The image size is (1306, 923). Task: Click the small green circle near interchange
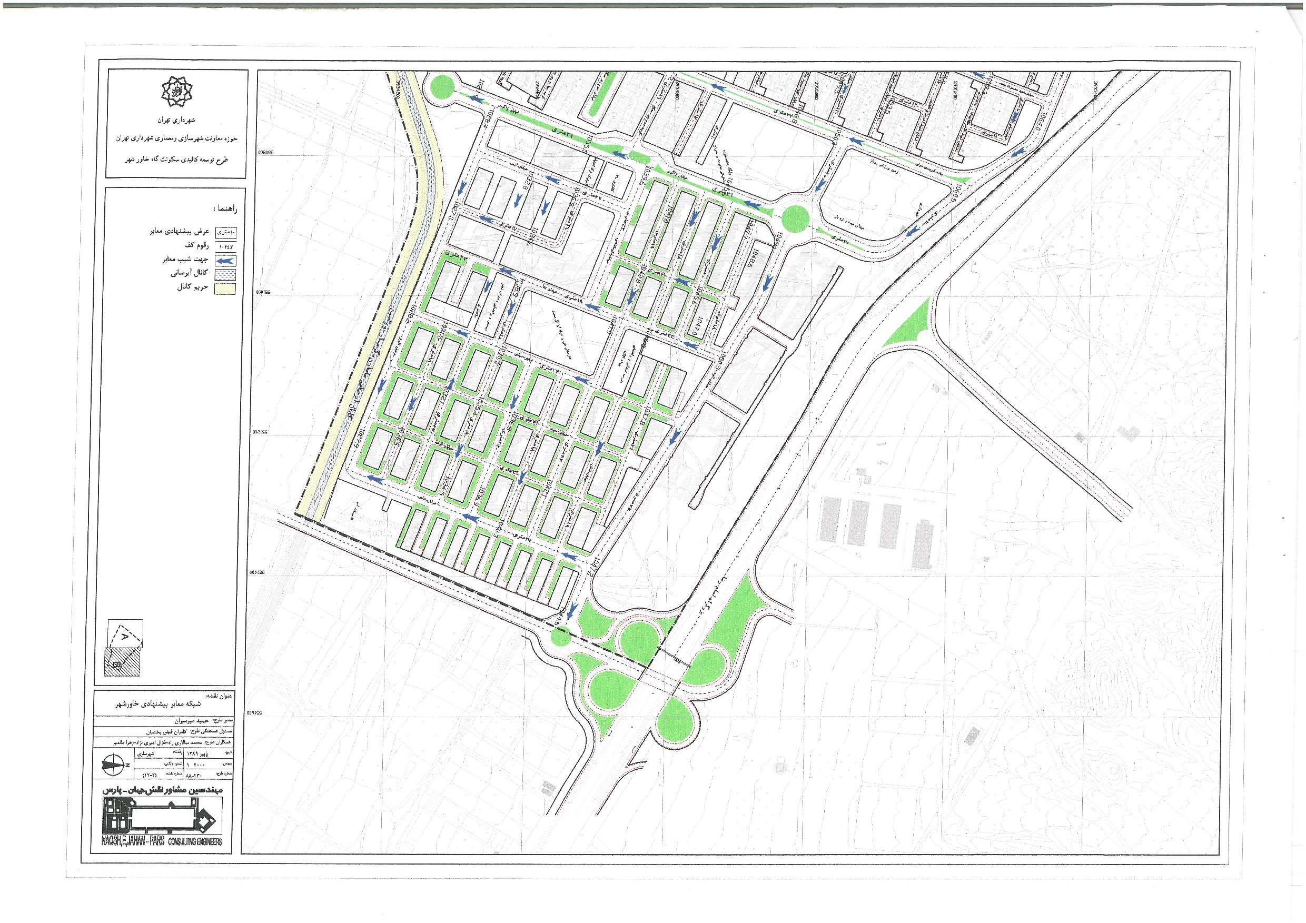pos(560,637)
